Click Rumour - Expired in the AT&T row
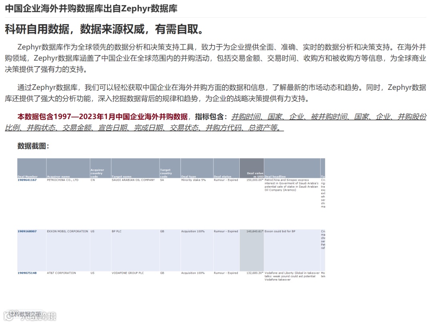The height and width of the screenshot is (324, 433). [x=226, y=273]
